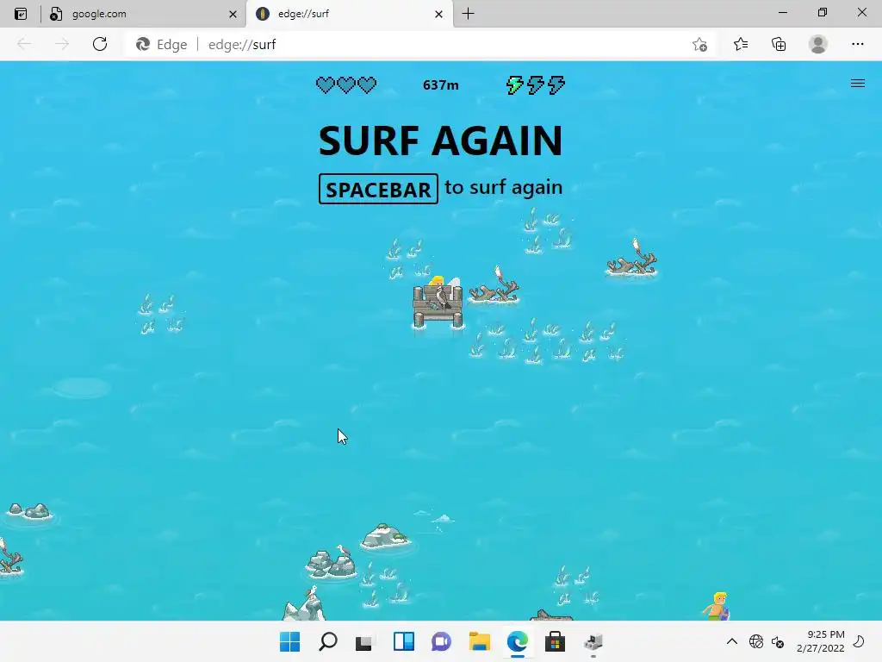Open the Chat taskbar icon
The image size is (882, 662).
click(441, 641)
